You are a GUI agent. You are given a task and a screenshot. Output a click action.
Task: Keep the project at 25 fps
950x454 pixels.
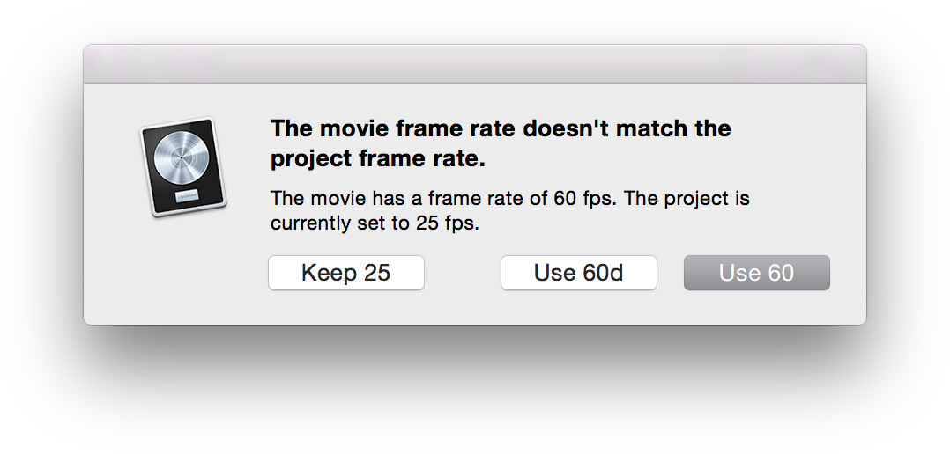click(346, 273)
